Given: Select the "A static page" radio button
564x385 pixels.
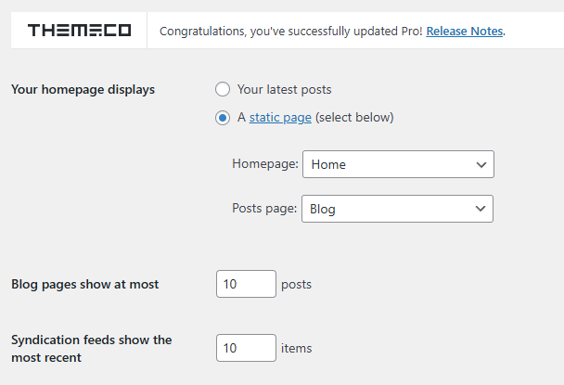Looking at the screenshot, I should 222,118.
